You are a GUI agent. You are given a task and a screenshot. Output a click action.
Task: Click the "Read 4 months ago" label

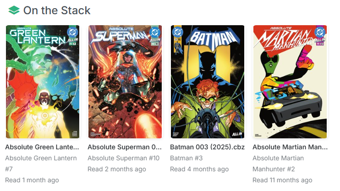click(199, 169)
